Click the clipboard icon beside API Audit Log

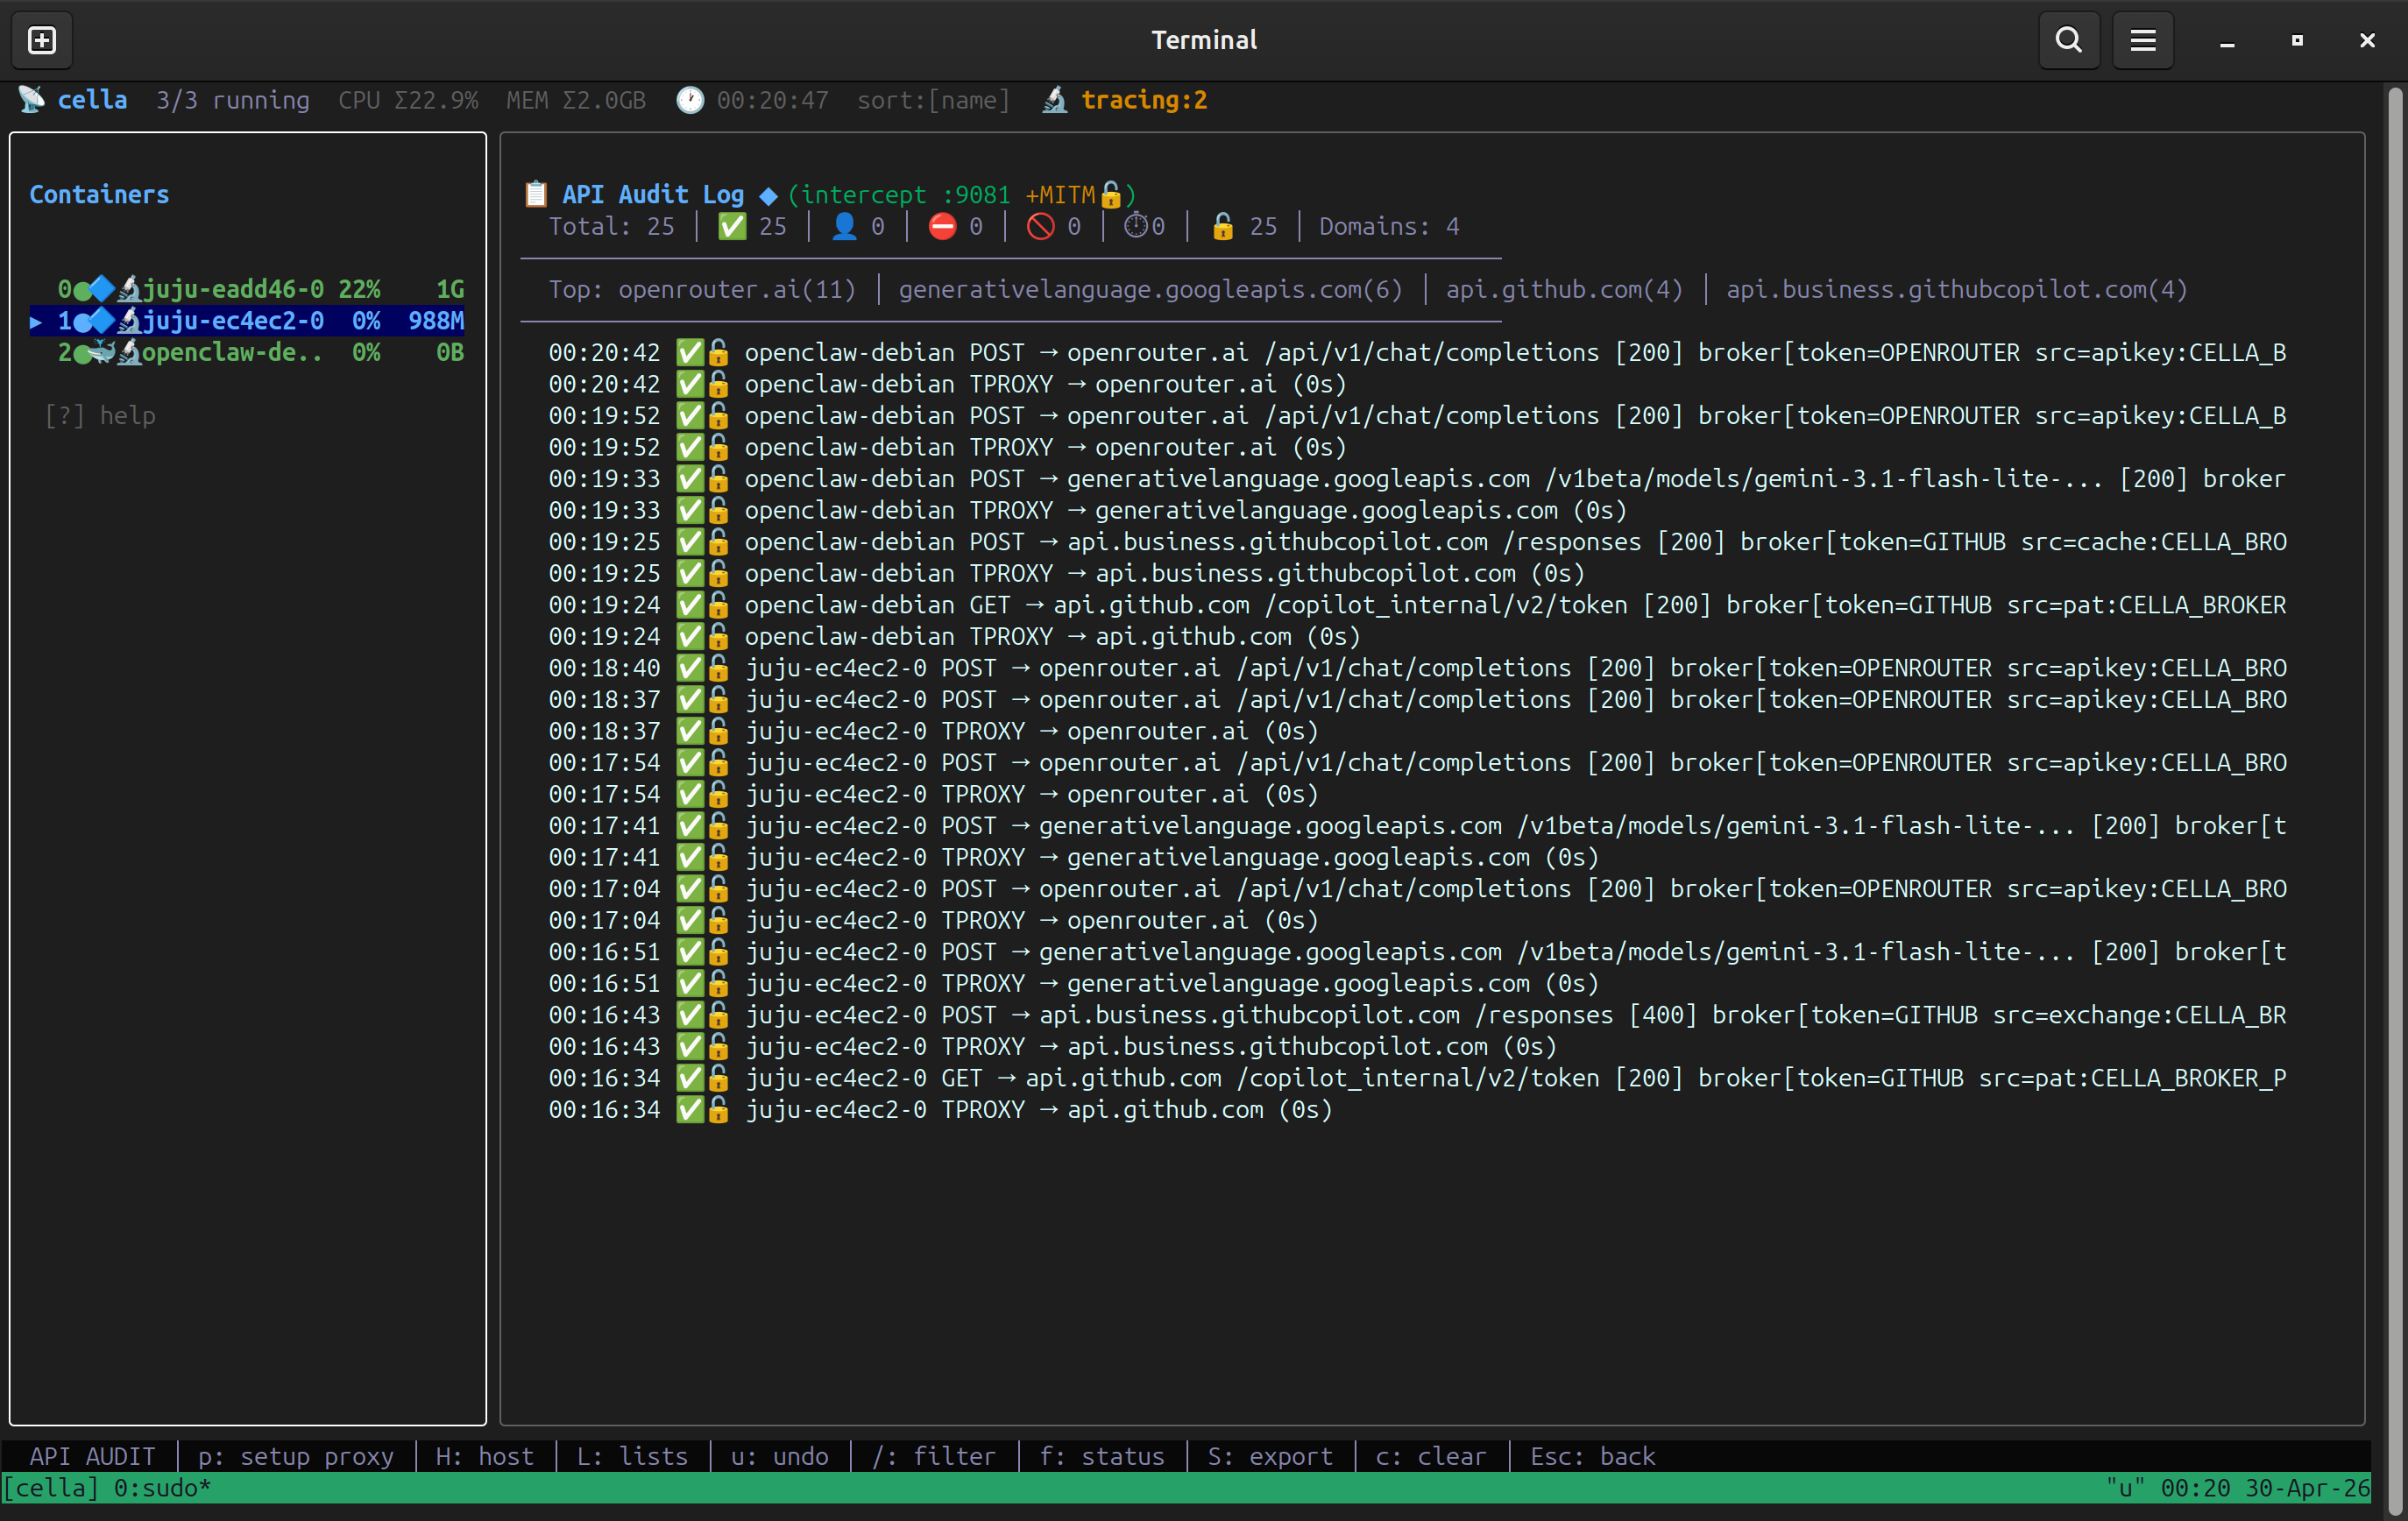536,194
